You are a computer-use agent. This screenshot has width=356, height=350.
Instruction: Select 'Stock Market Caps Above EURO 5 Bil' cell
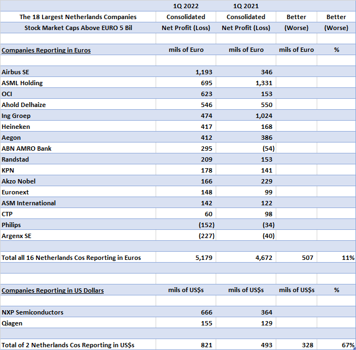(x=78, y=28)
